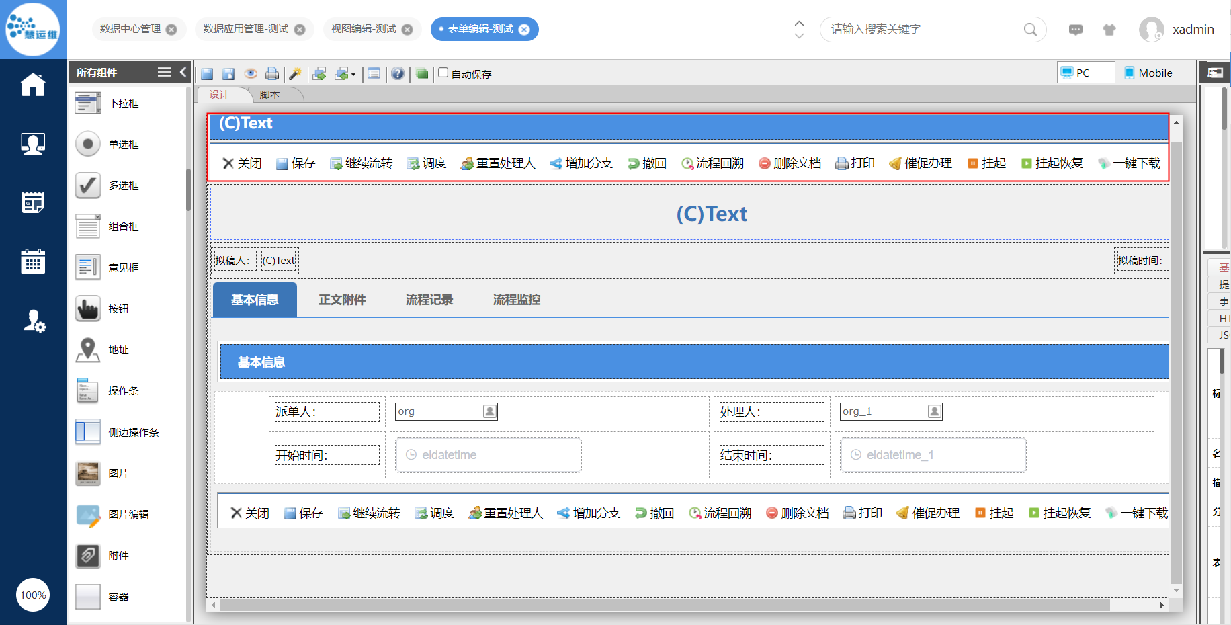This screenshot has height=625, width=1231.
Task: Click 删除文档 in the top action bar
Action: [790, 163]
